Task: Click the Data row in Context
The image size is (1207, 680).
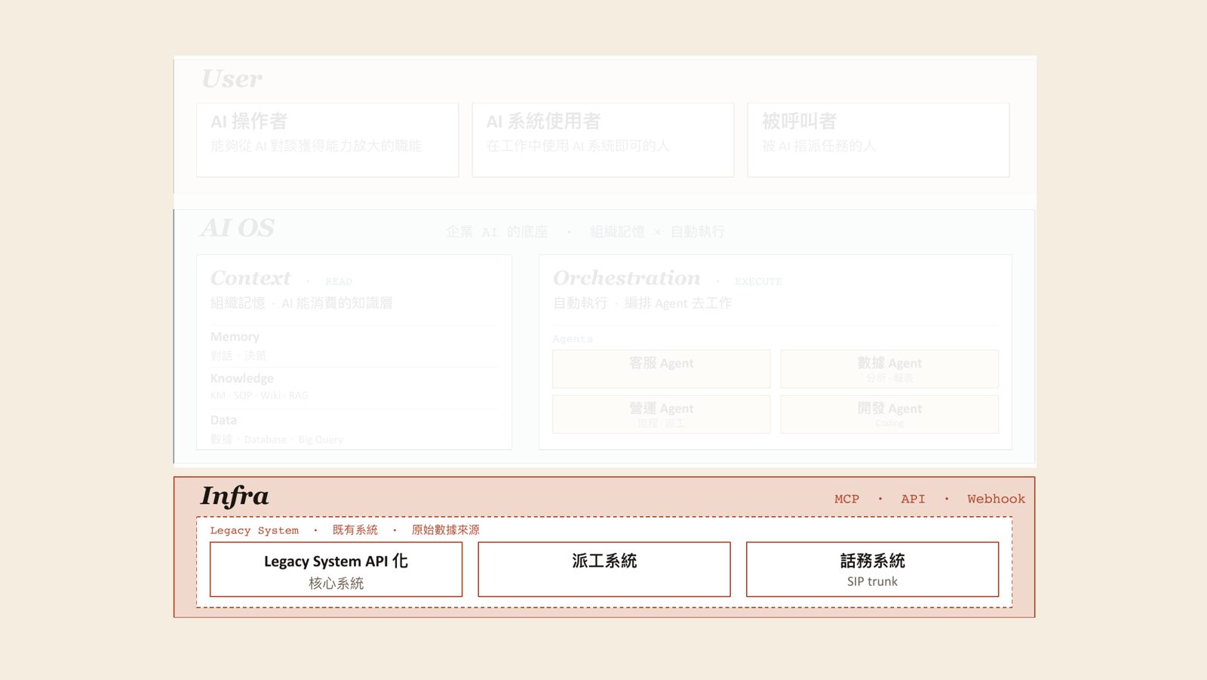Action: click(354, 429)
